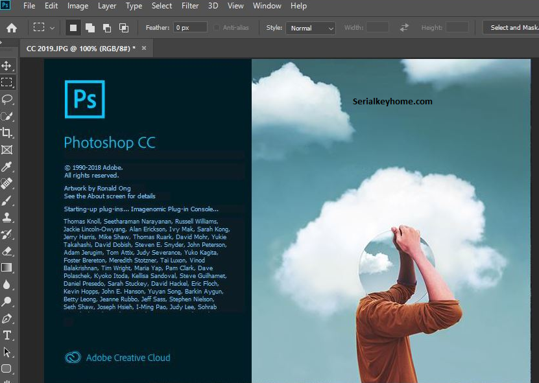Click the "© 1990-2018 Adobe." text
539x383 pixels.
click(93, 168)
